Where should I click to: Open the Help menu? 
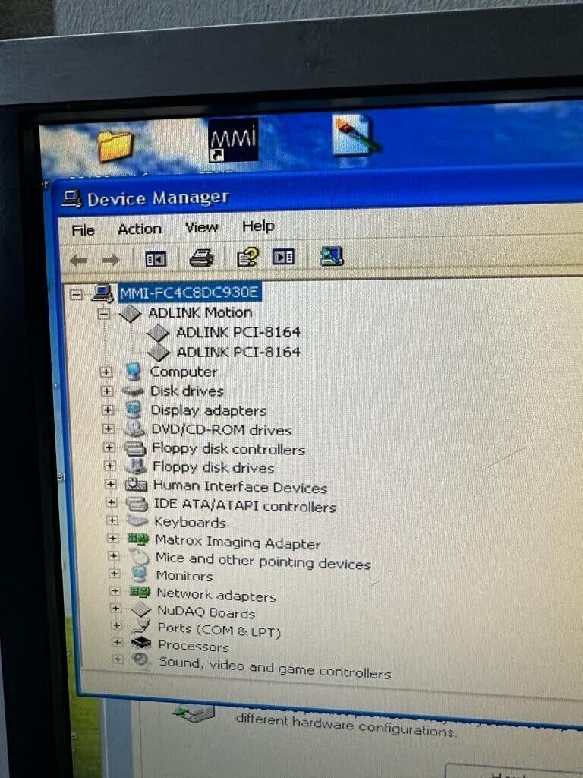[258, 226]
